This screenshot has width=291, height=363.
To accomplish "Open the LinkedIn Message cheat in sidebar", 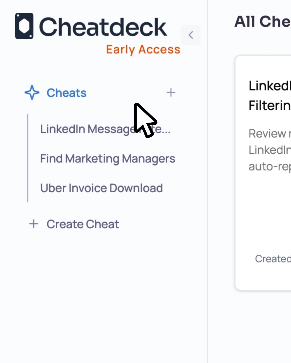I will [x=86, y=129].
